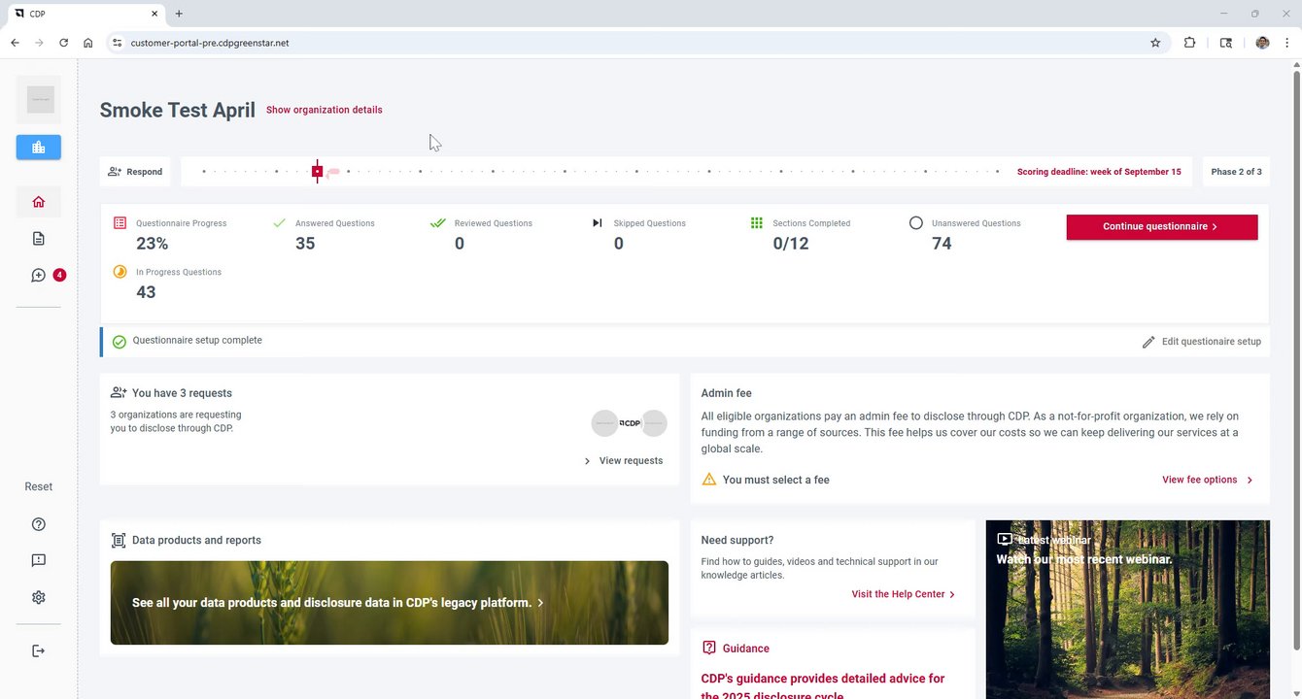Click the Skipped Questions icon
Image resolution: width=1302 pixels, height=699 pixels.
[x=598, y=223]
